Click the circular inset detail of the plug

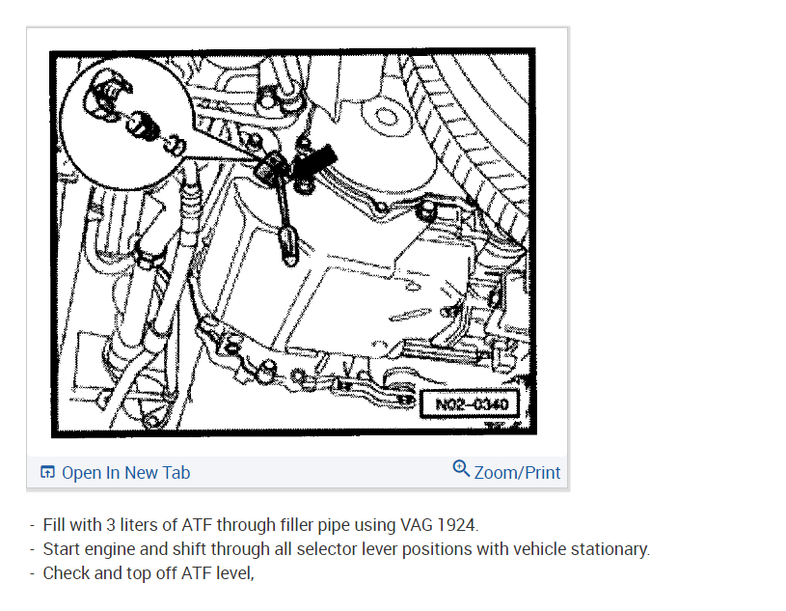pos(126,124)
